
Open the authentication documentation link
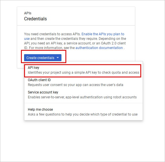pos(99,48)
